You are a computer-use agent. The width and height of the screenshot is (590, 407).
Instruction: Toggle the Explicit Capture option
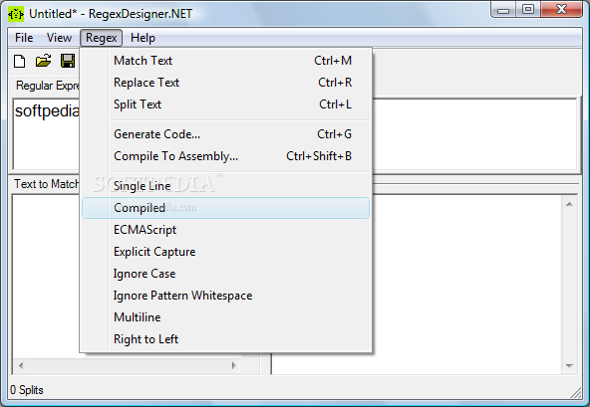point(226,252)
